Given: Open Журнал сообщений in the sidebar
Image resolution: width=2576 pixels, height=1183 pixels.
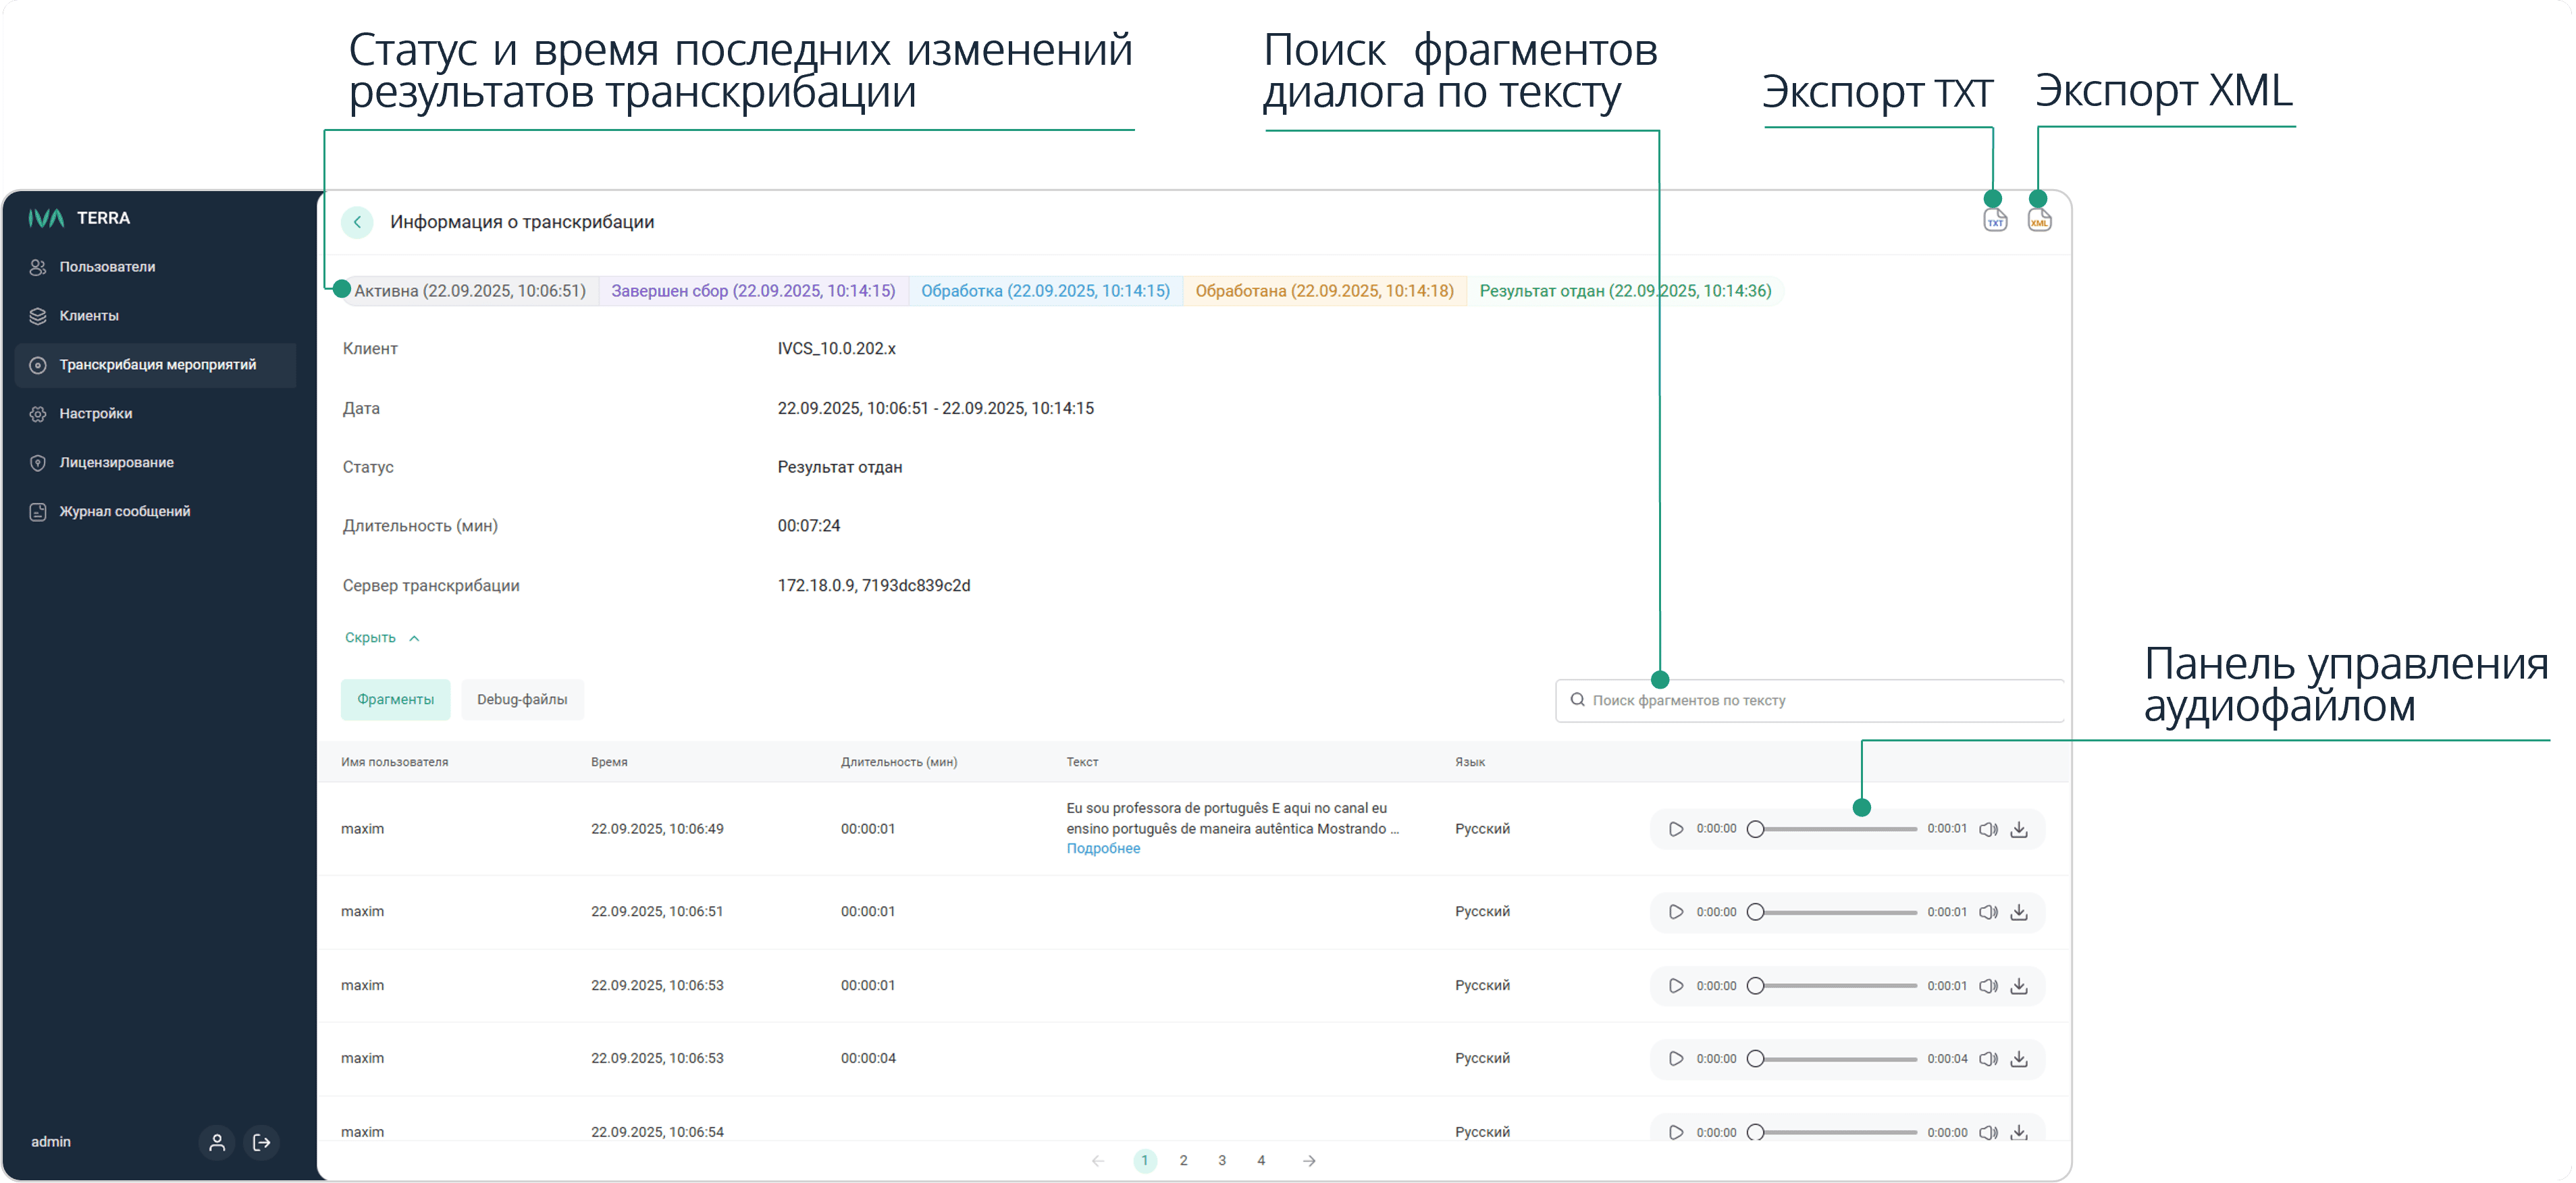Looking at the screenshot, I should (x=124, y=512).
